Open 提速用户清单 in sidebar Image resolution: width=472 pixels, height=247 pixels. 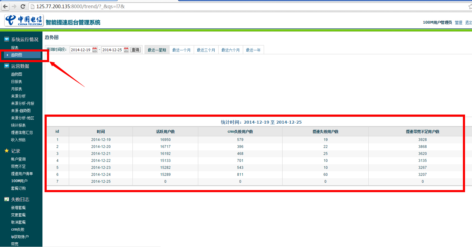22,174
